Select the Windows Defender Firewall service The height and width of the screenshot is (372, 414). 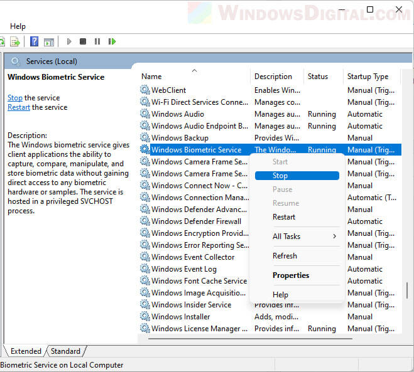click(196, 221)
